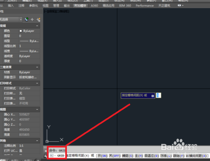The width and height of the screenshot is (210, 161).
Task: Click the 线宽 ByLayer lineweight value
Action: tap(29, 51)
